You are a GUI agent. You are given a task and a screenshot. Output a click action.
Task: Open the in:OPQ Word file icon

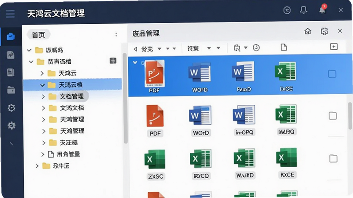pyautogui.click(x=244, y=114)
